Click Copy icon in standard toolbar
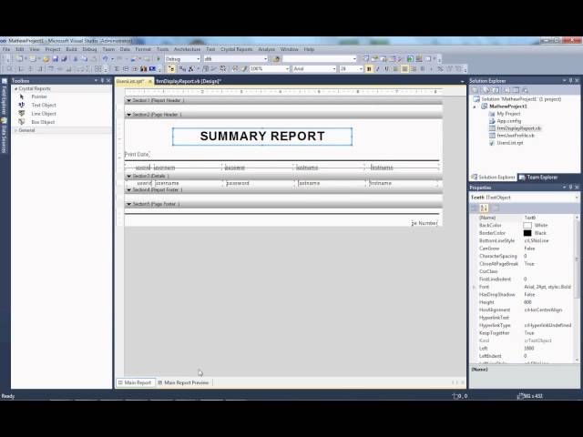Image resolution: width=583 pixels, height=437 pixels. (x=85, y=58)
